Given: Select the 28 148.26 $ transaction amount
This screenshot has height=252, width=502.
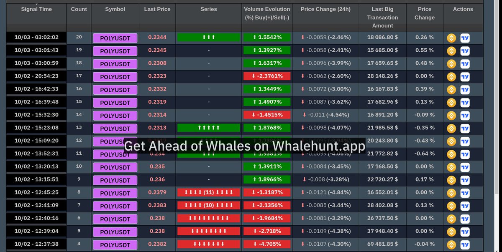Looking at the screenshot, I should pos(382,76).
